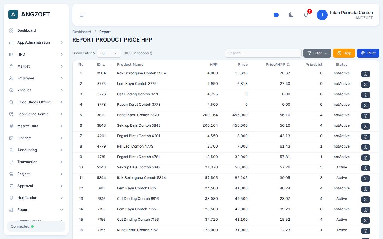The image size is (383, 239).
Task: Open the Econcierge Admin menu
Action: [x=36, y=114]
